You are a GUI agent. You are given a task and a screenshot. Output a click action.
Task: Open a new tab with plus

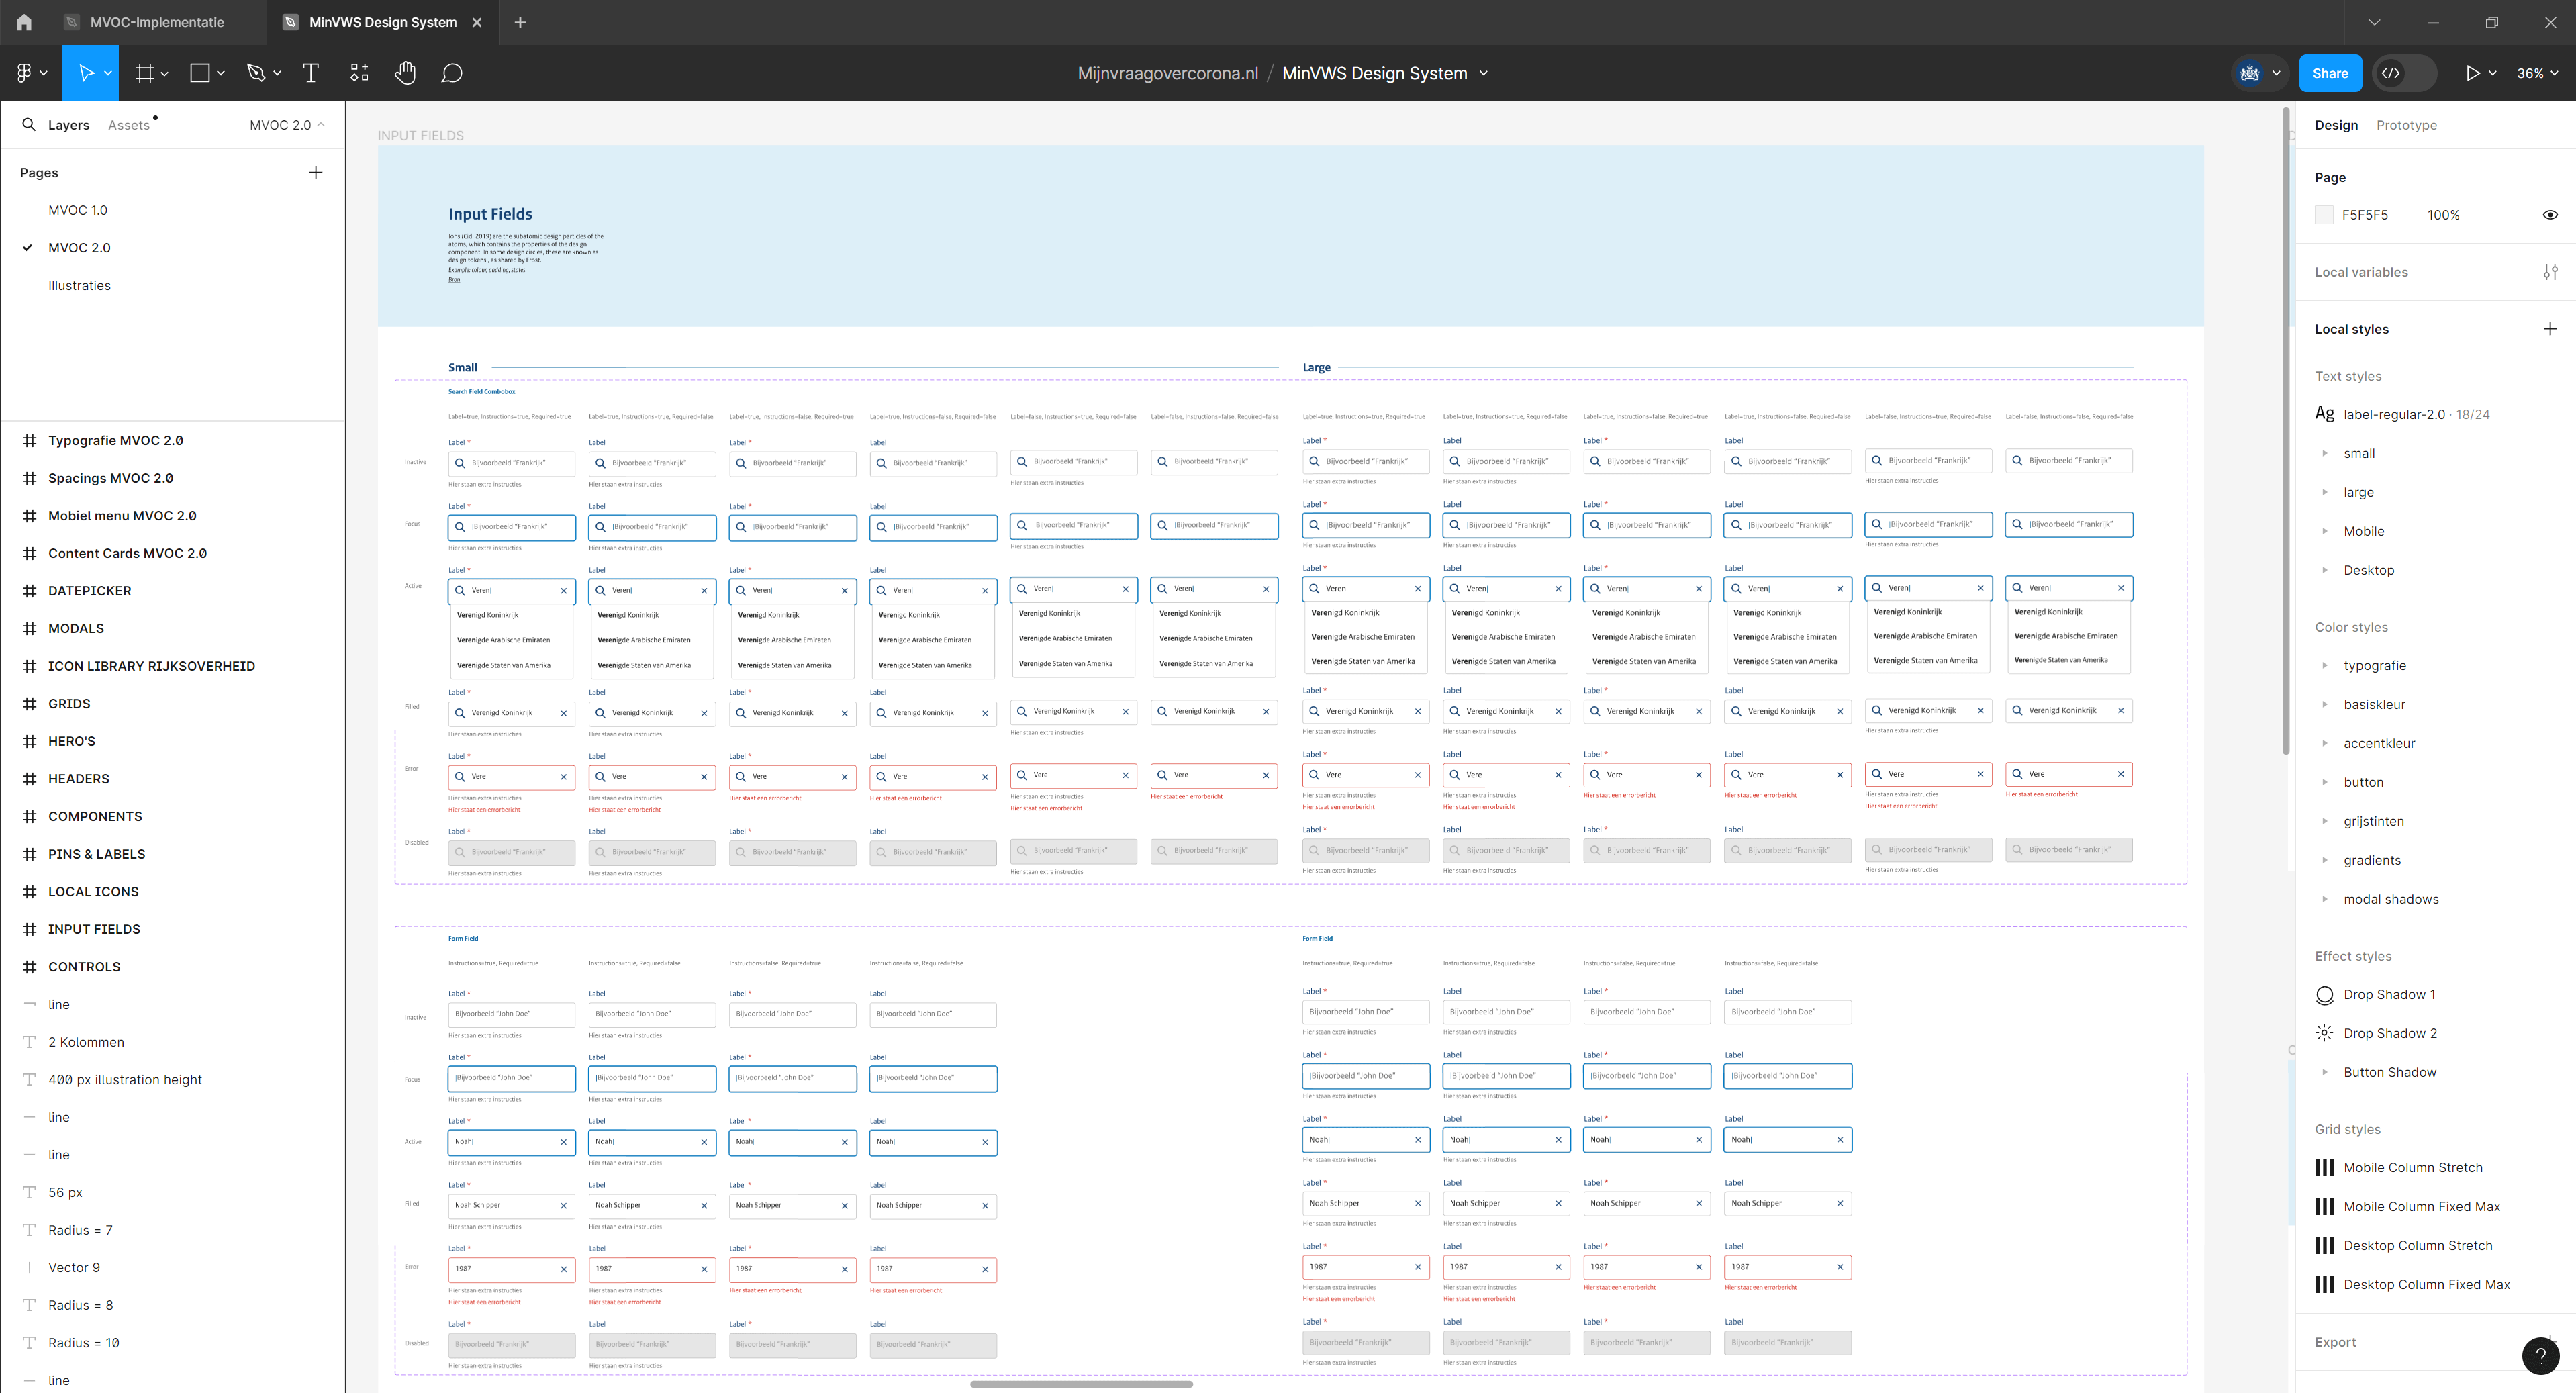[520, 22]
